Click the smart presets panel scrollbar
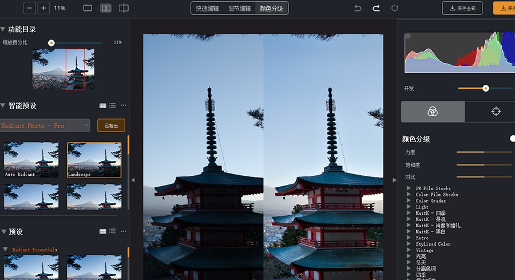 128,145
